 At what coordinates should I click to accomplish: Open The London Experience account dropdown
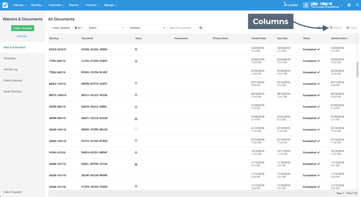pos(323,5)
